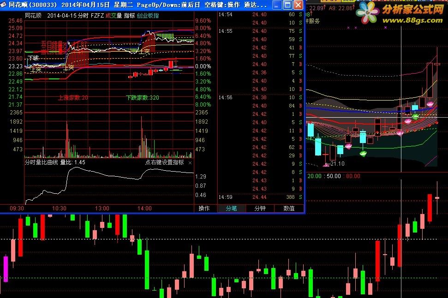Click the 21.10 low-price label in background chart
The image size is (448, 298).
[x=337, y=164]
